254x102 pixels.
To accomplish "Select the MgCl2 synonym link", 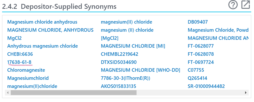I will tap(14, 38).
